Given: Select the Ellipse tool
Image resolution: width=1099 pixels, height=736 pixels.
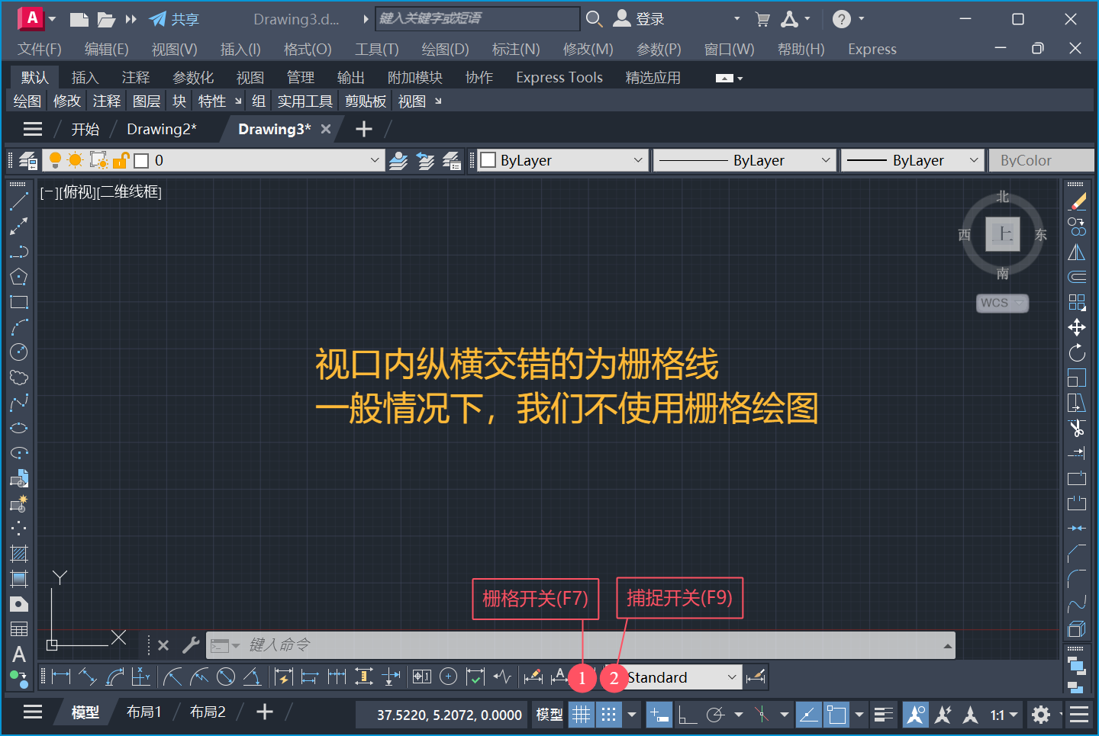Looking at the screenshot, I should 19,428.
